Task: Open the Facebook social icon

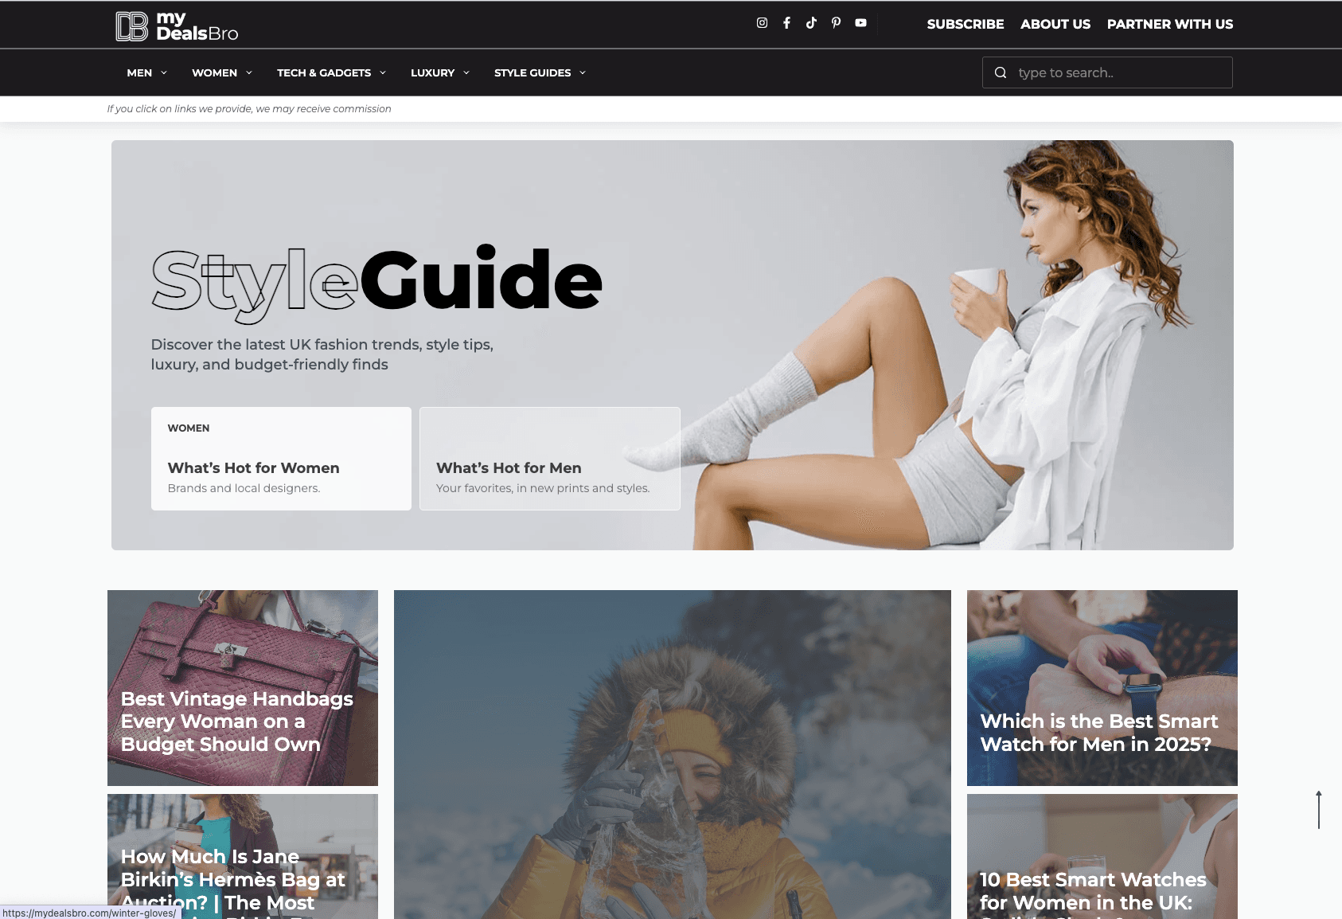Action: [786, 23]
